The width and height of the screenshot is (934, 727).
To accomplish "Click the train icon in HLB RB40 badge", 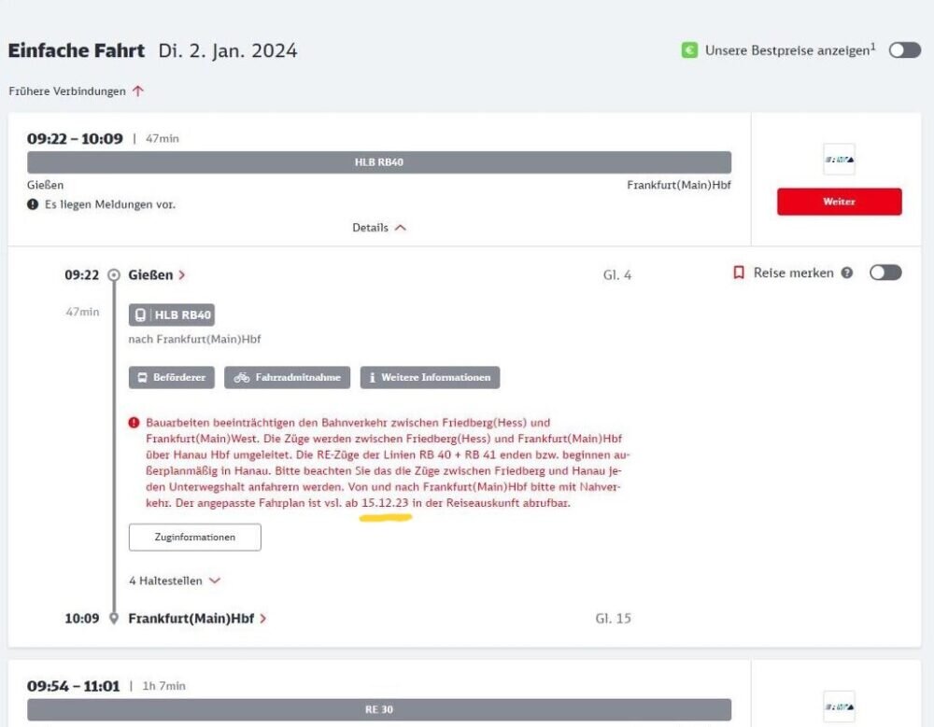I will click(x=140, y=315).
